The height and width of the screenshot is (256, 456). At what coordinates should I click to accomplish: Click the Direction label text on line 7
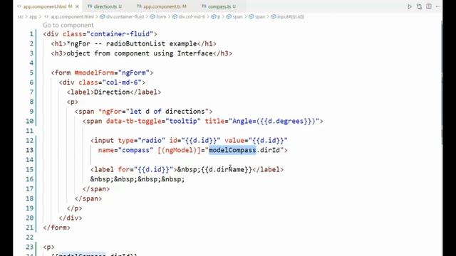[x=112, y=92]
